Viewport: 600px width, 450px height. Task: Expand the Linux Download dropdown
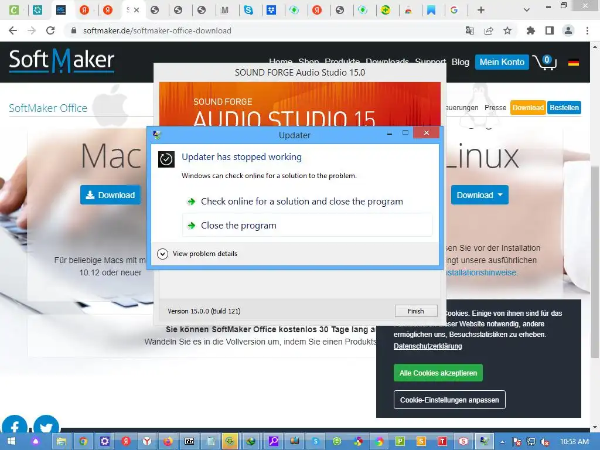coord(479,195)
